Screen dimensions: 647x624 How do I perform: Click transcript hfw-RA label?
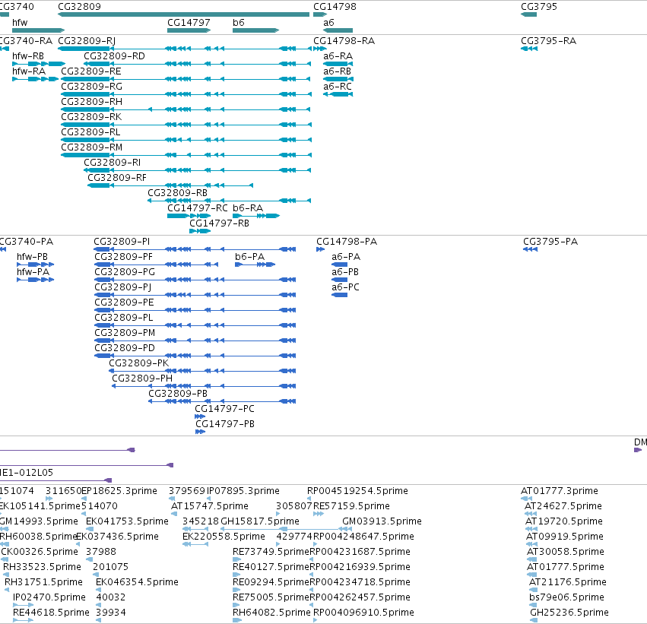pos(29,71)
